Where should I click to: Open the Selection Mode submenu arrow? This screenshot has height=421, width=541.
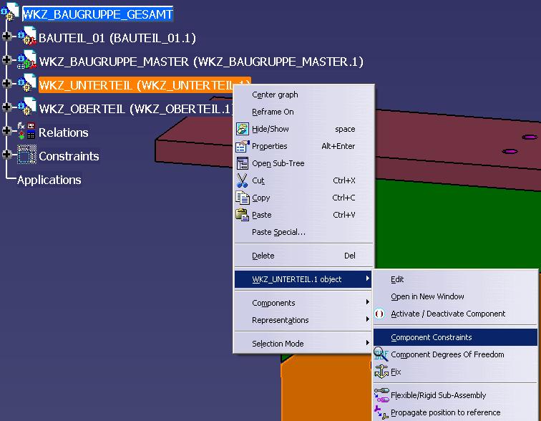pyautogui.click(x=368, y=343)
